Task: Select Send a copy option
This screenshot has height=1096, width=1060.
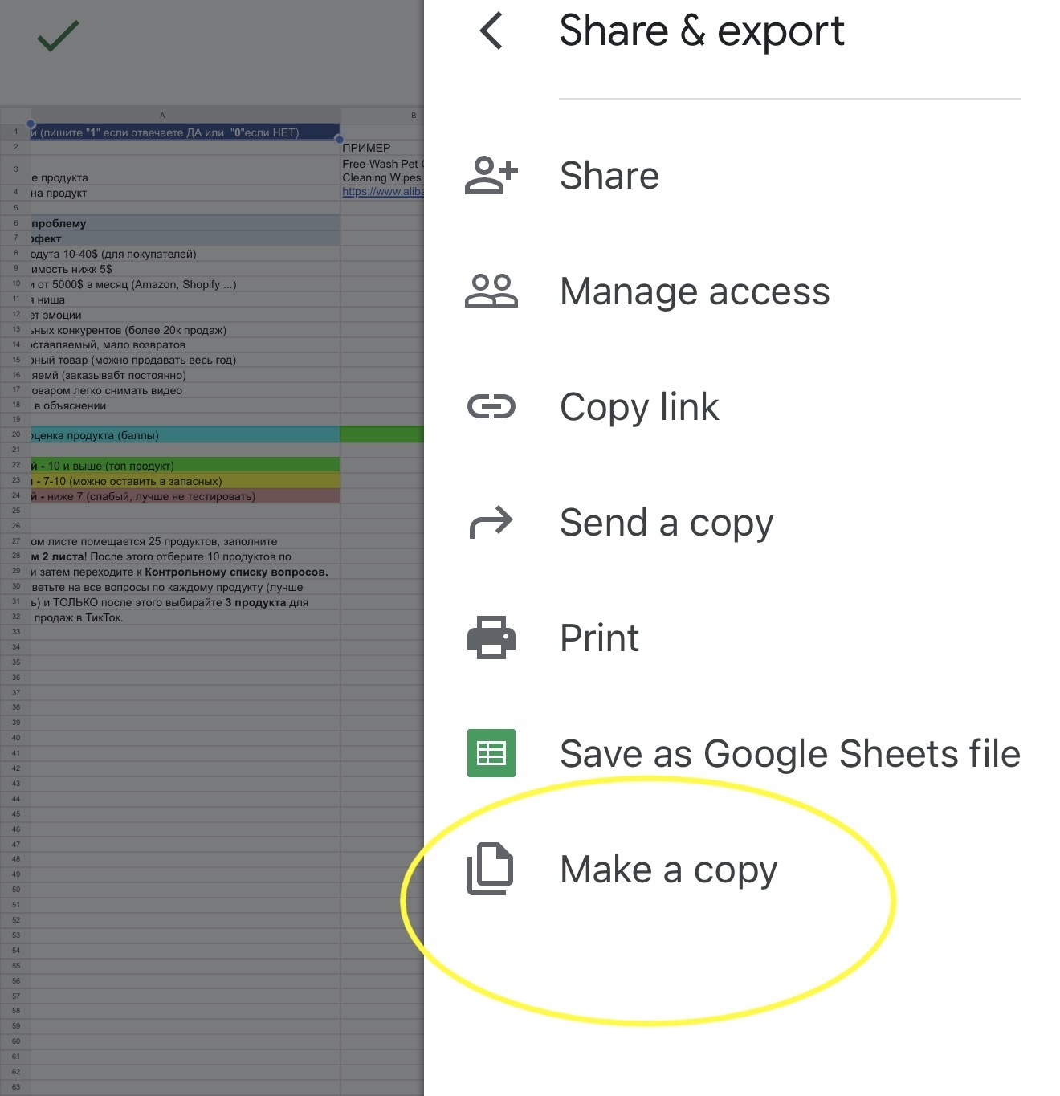Action: click(666, 523)
